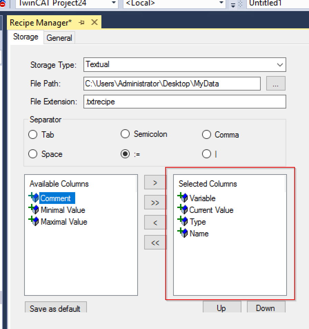Remove all columns with << button
This screenshot has width=309, height=329.
click(x=155, y=243)
